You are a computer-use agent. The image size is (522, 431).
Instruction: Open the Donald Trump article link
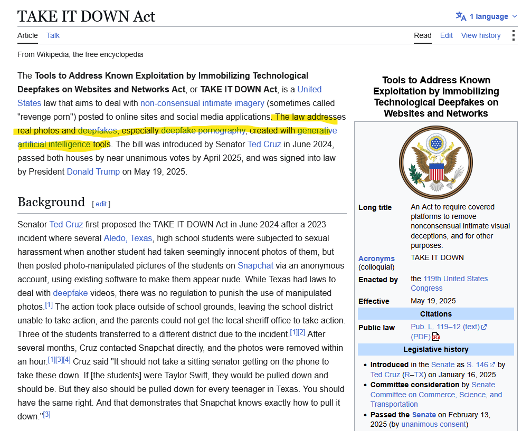[x=93, y=172]
